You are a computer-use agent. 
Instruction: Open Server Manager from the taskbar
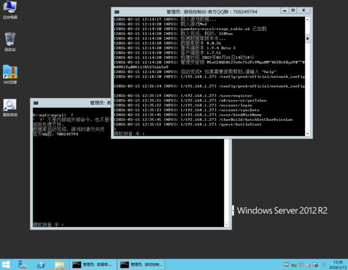point(23,264)
